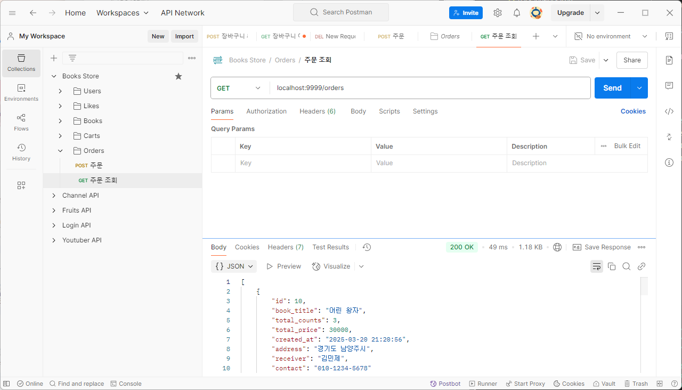This screenshot has width=682, height=390.
Task: Open the JSON format dropdown
Action: [234, 266]
